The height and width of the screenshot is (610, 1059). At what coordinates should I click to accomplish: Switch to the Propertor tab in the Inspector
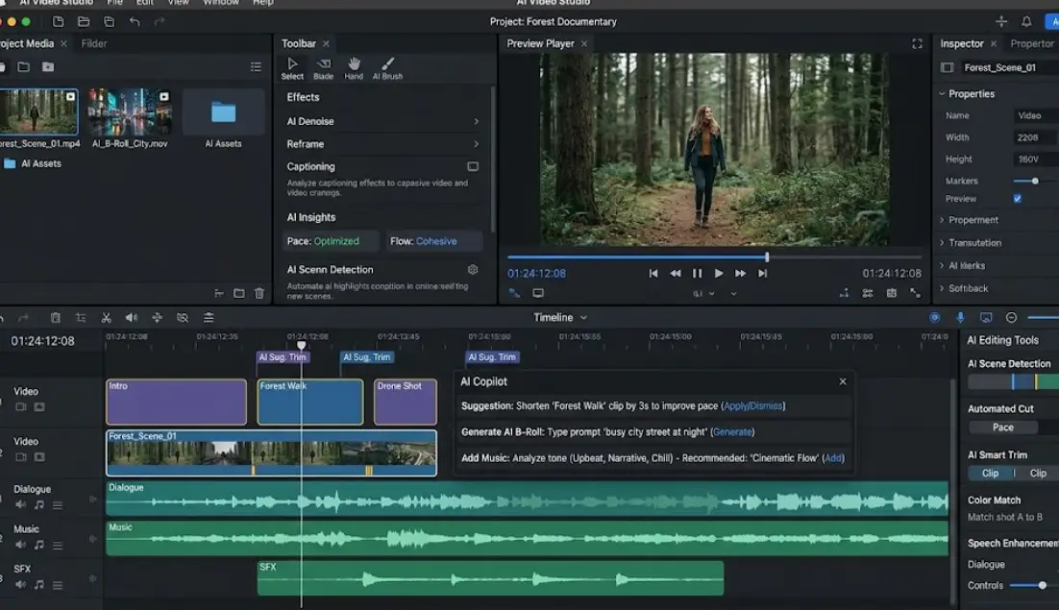click(1031, 42)
